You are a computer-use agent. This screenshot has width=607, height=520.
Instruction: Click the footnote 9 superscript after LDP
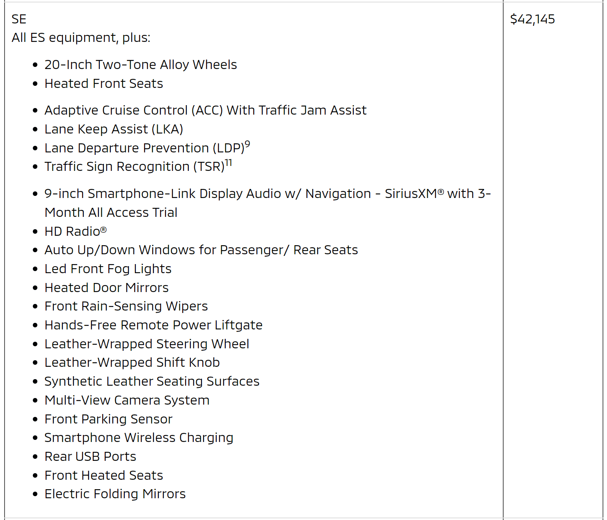(247, 144)
